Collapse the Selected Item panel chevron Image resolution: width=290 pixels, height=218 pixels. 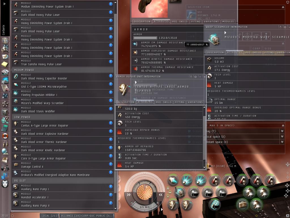[283, 7]
